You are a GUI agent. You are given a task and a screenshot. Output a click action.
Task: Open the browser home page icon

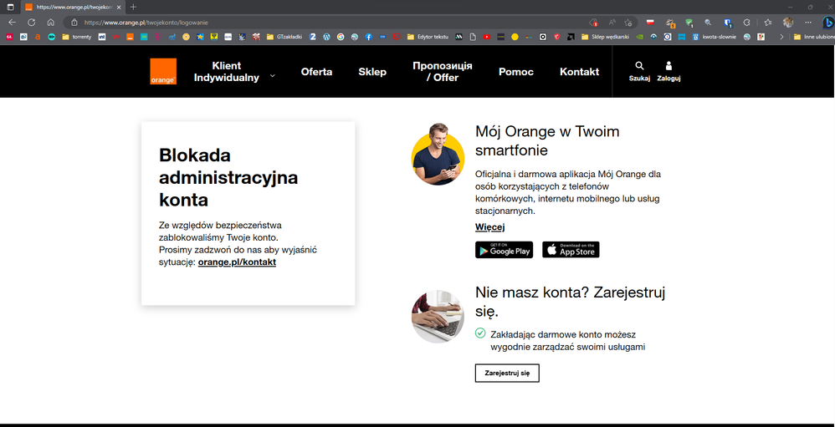click(50, 23)
